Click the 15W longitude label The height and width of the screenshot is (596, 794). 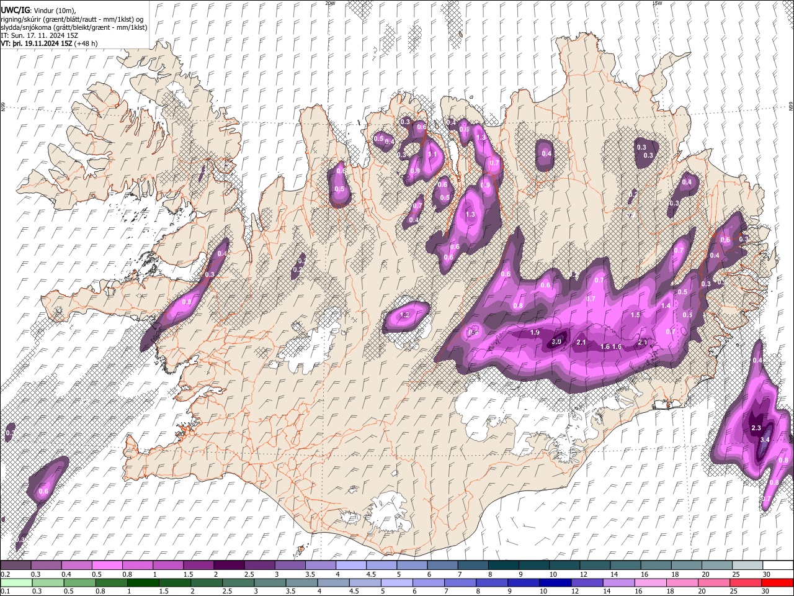(x=657, y=3)
